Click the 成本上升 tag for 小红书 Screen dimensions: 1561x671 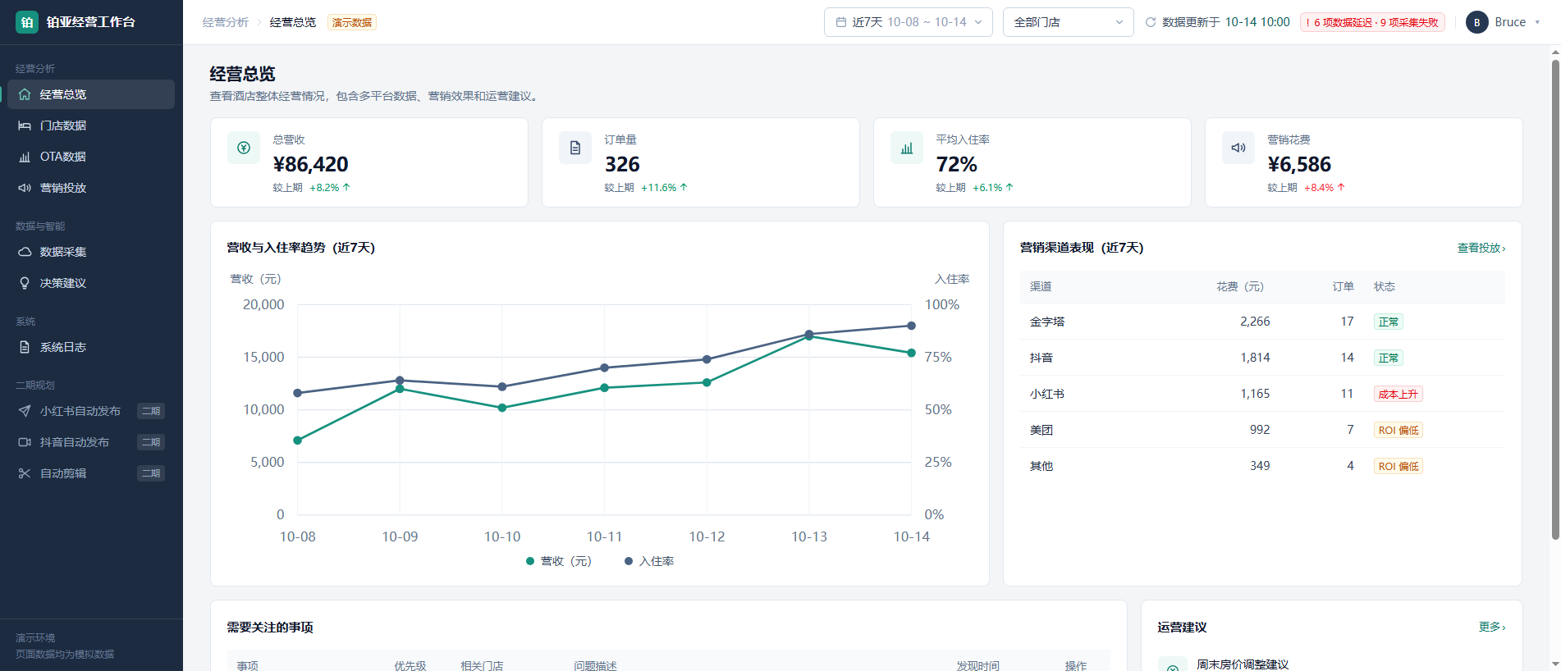point(1398,394)
